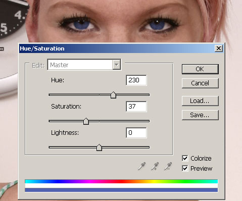Screen dimensions: 242x201
Task: Focus the Saturation value field showing 37
Action: 136,107
